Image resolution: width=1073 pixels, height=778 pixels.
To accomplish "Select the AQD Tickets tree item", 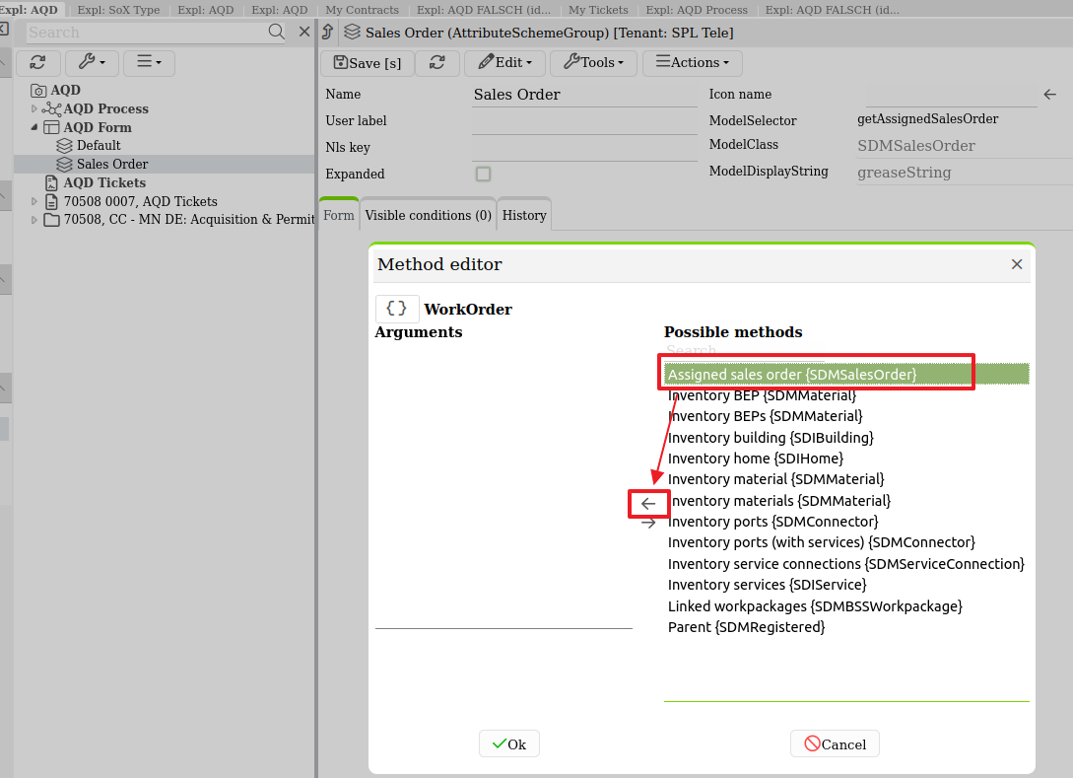I will [x=104, y=182].
